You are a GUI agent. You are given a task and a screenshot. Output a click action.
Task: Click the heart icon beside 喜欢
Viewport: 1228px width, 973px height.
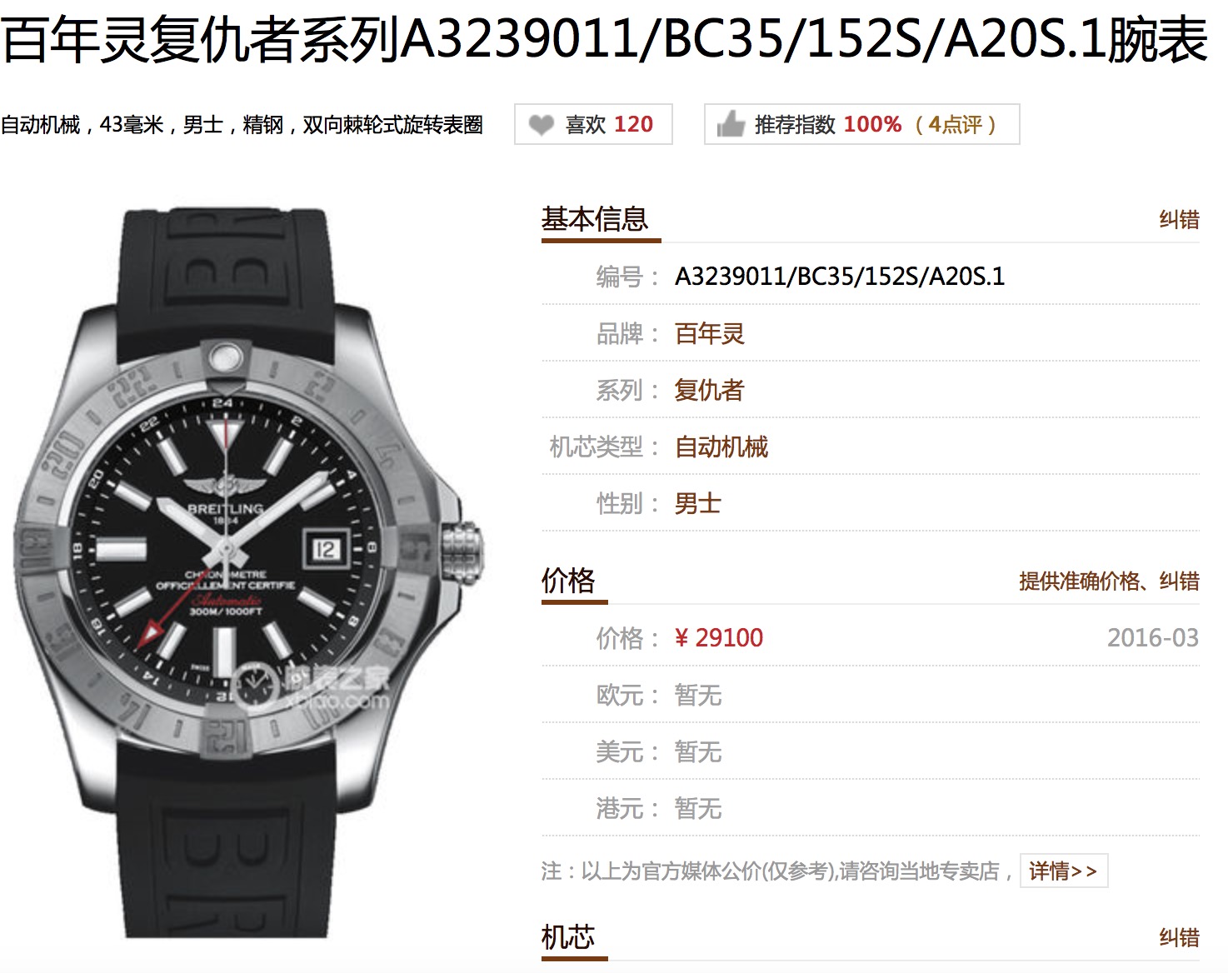(542, 125)
